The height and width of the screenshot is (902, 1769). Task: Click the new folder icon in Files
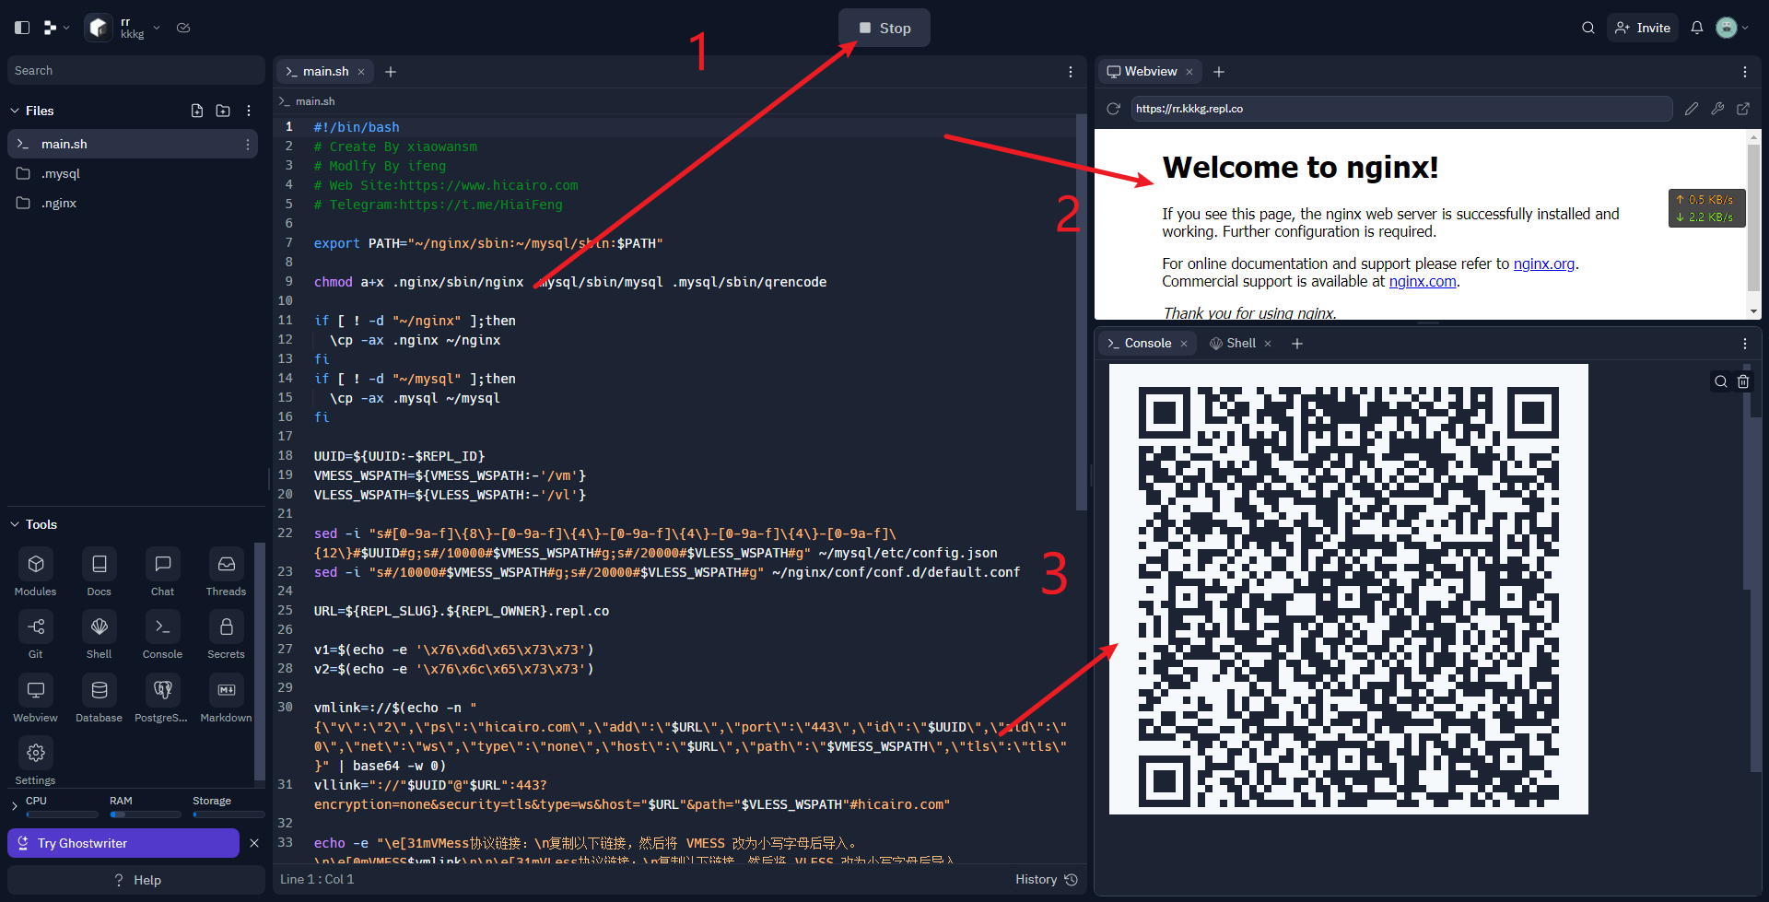223,111
